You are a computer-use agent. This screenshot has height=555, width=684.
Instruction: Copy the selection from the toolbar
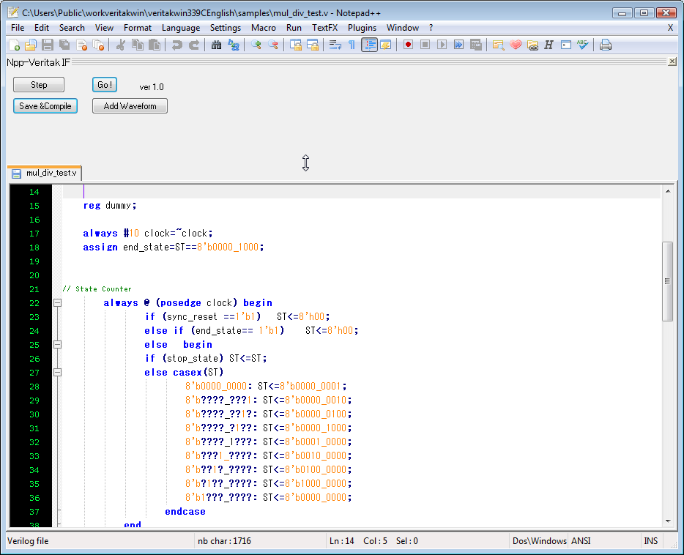[138, 45]
